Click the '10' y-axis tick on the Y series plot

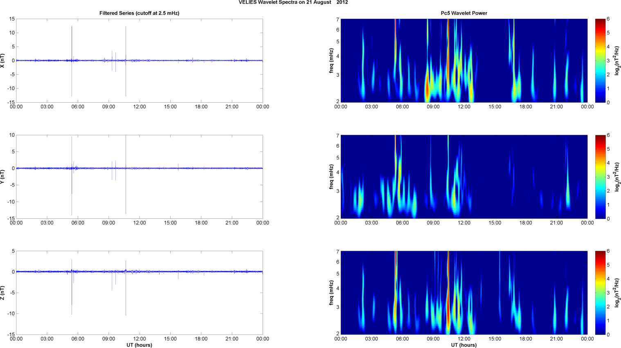[12, 135]
